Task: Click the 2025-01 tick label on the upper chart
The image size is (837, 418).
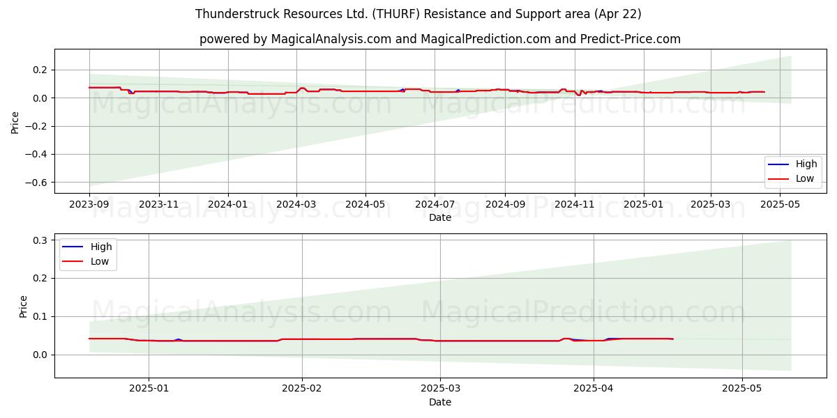Action: (x=643, y=205)
